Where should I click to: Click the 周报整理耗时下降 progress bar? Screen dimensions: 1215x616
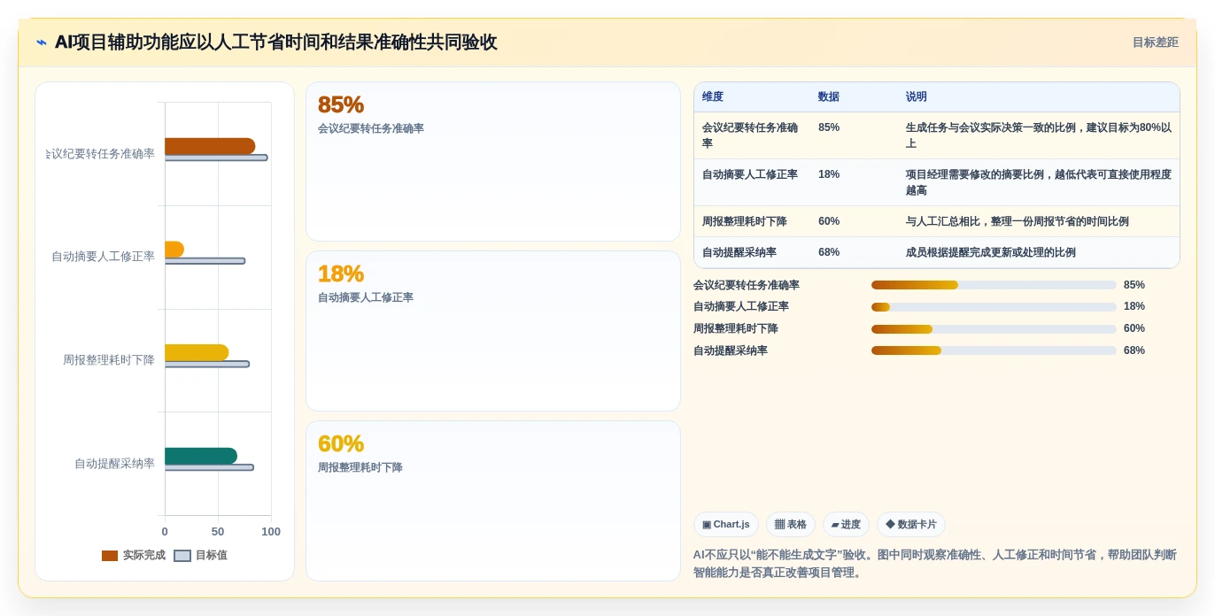pos(994,329)
